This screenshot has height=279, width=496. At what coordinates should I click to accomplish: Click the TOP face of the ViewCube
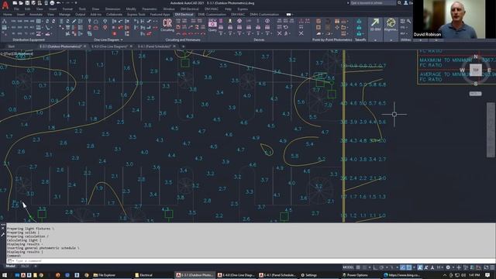[475, 70]
